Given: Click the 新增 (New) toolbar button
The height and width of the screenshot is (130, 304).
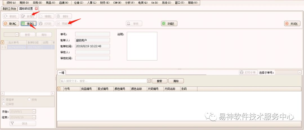Looking at the screenshot, I should 28,16.
